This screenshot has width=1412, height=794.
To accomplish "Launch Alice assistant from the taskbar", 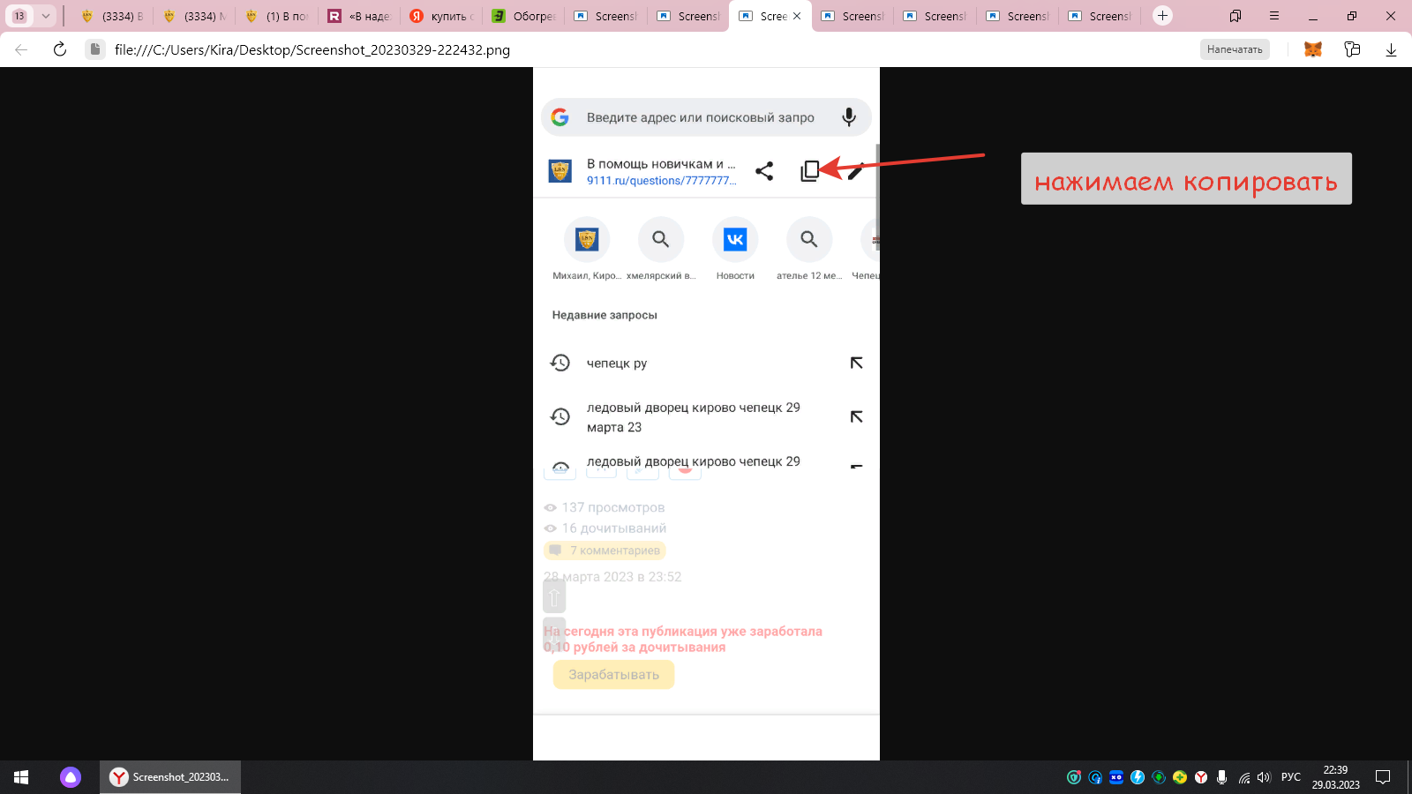I will (x=71, y=777).
